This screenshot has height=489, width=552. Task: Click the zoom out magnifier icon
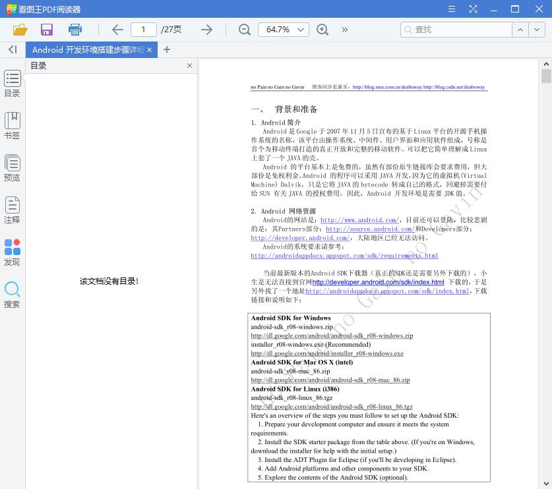(x=244, y=29)
